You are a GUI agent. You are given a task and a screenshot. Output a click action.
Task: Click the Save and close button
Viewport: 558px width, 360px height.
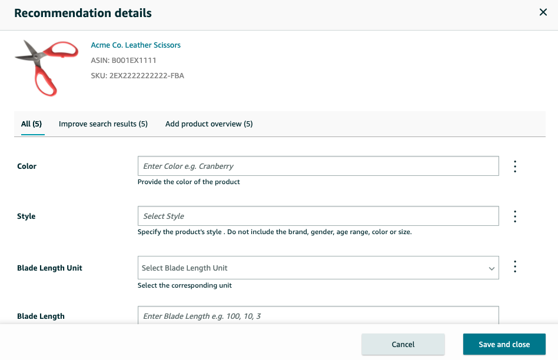(x=504, y=344)
